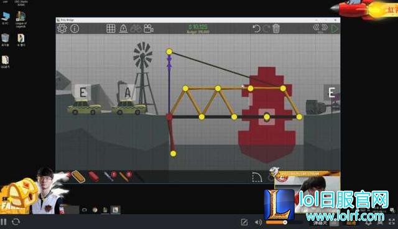398x229 pixels.
Task: Click the binoculars view icon
Action: pos(136,29)
